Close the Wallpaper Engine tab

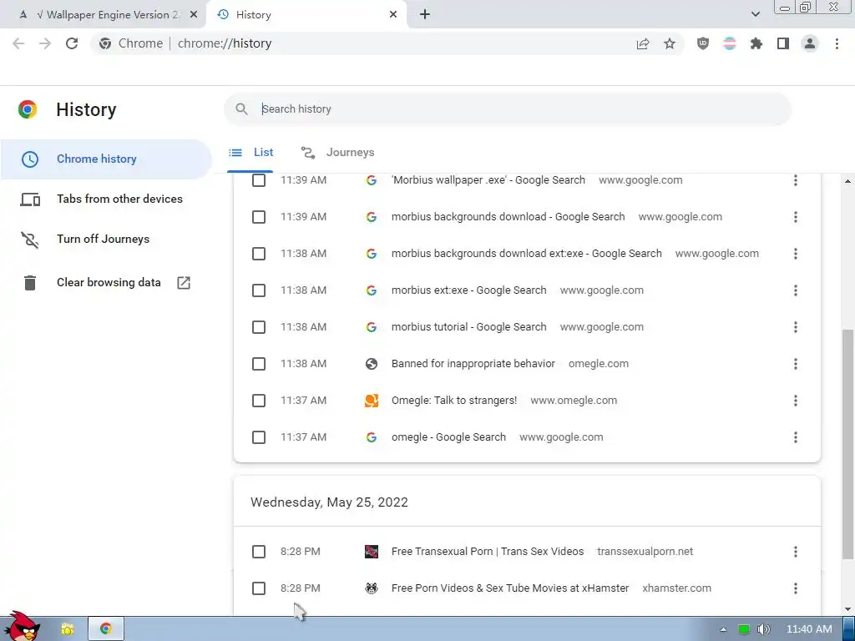click(194, 15)
